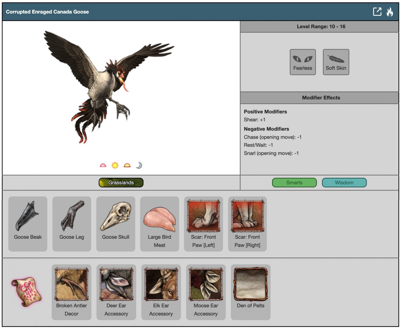Select the Soft Skin feather icon
The width and height of the screenshot is (402, 329).
[336, 62]
